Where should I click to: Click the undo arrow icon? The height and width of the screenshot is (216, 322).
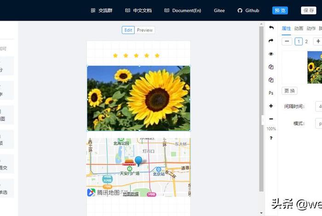(x=271, y=28)
